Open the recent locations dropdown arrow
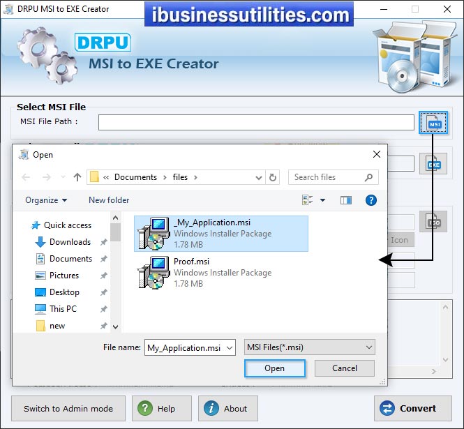The height and width of the screenshot is (429, 464). [x=63, y=177]
